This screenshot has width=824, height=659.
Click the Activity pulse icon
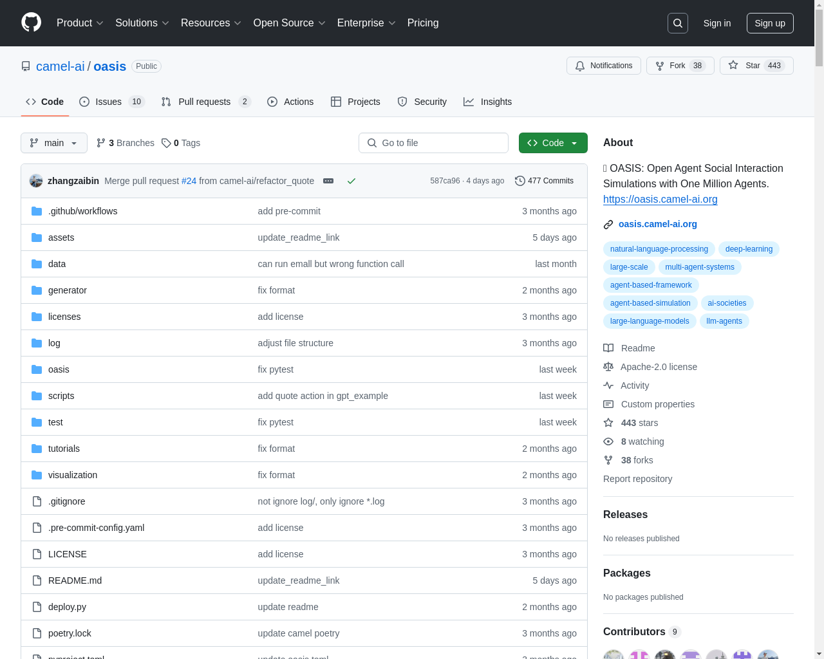[608, 385]
